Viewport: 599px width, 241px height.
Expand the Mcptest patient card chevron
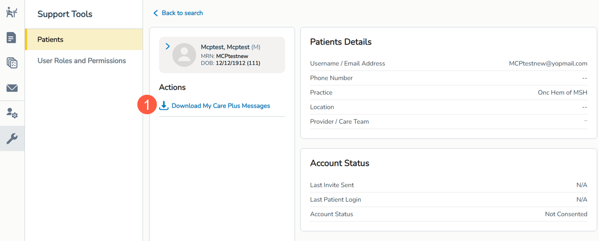[168, 47]
